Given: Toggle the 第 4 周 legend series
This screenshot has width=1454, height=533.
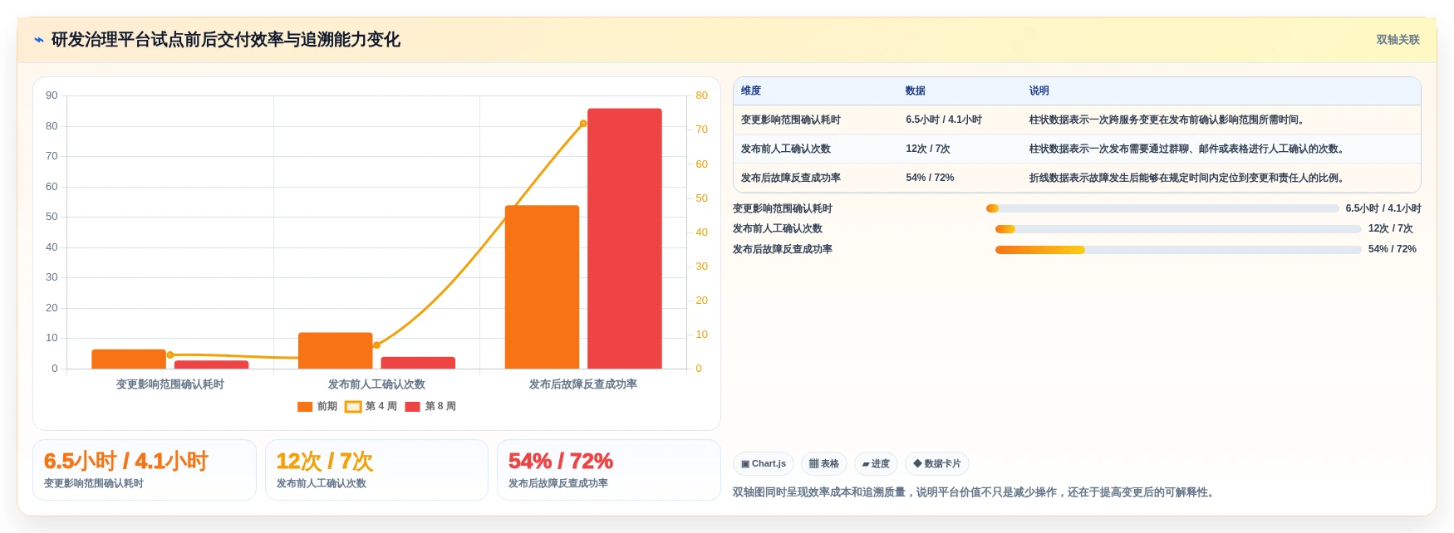Looking at the screenshot, I should [371, 406].
